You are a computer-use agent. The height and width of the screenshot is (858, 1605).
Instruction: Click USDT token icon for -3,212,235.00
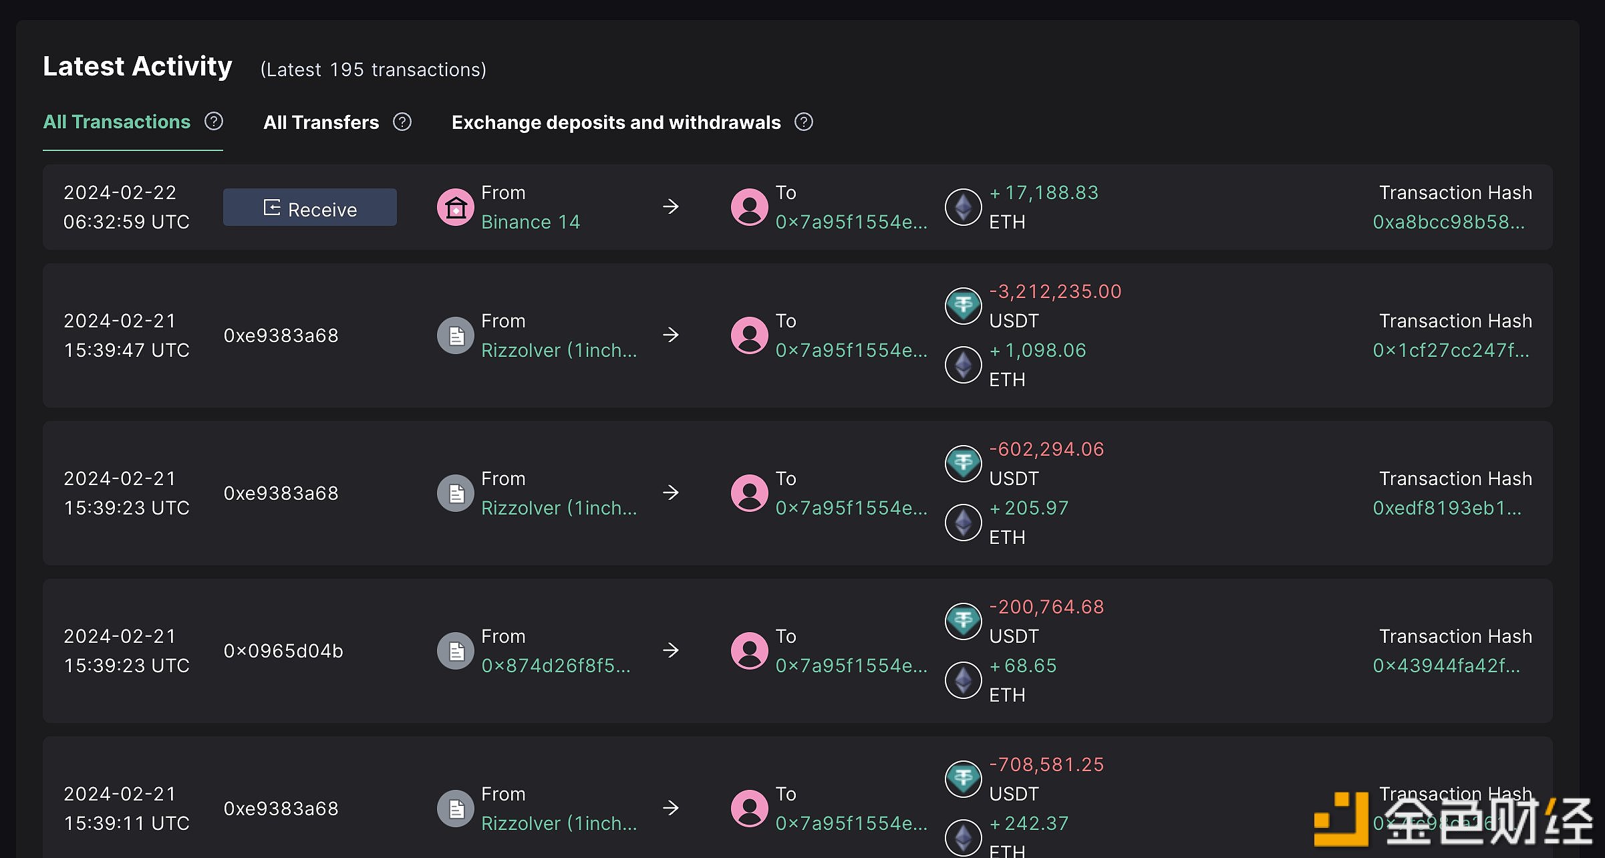click(x=963, y=306)
